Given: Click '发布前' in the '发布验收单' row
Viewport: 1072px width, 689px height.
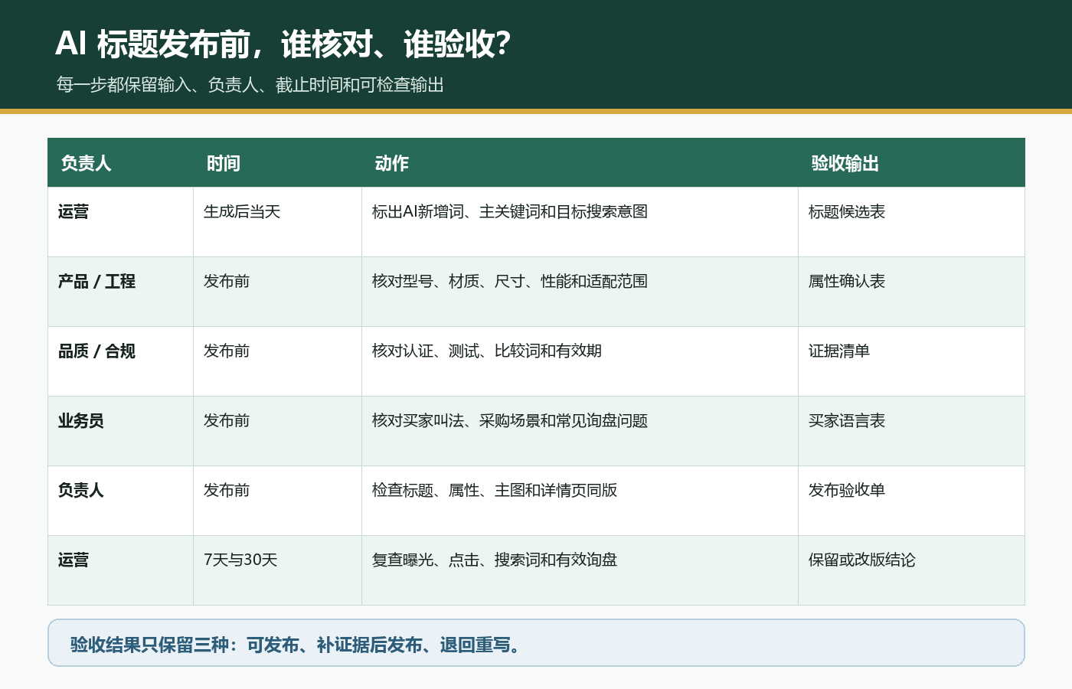Looking at the screenshot, I should (277, 501).
